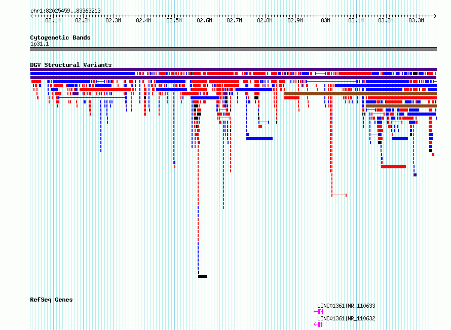This screenshot has height=330, width=451.
Task: Click the 82.6M scale tick label
Action: (x=204, y=20)
